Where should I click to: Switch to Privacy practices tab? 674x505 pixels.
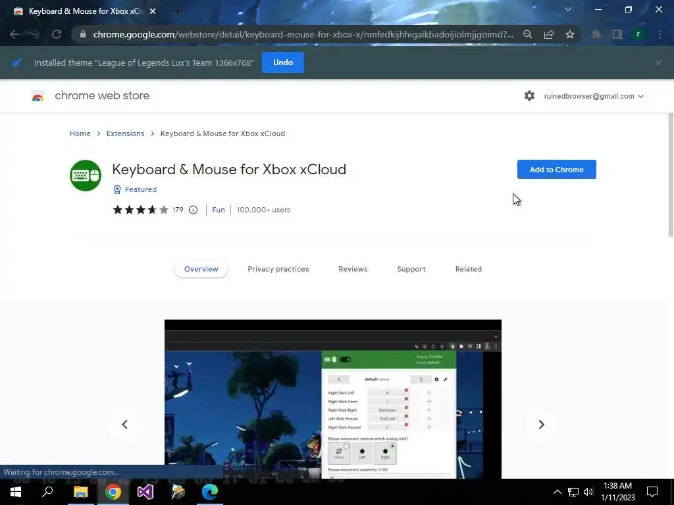click(278, 269)
